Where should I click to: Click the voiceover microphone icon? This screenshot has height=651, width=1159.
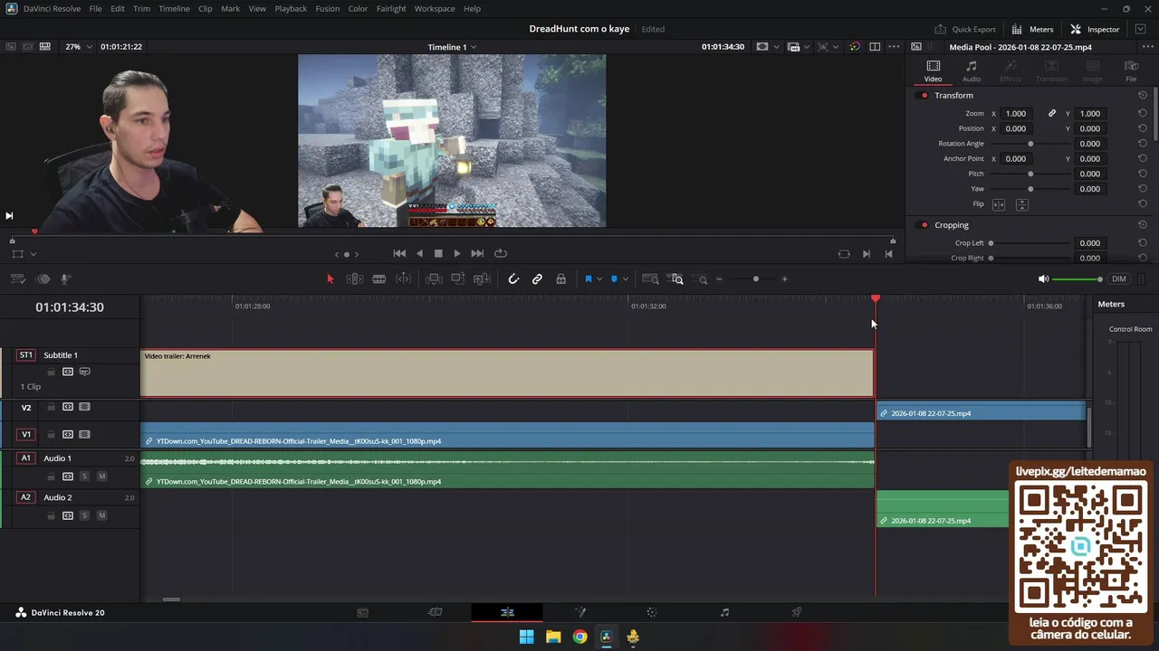[65, 279]
